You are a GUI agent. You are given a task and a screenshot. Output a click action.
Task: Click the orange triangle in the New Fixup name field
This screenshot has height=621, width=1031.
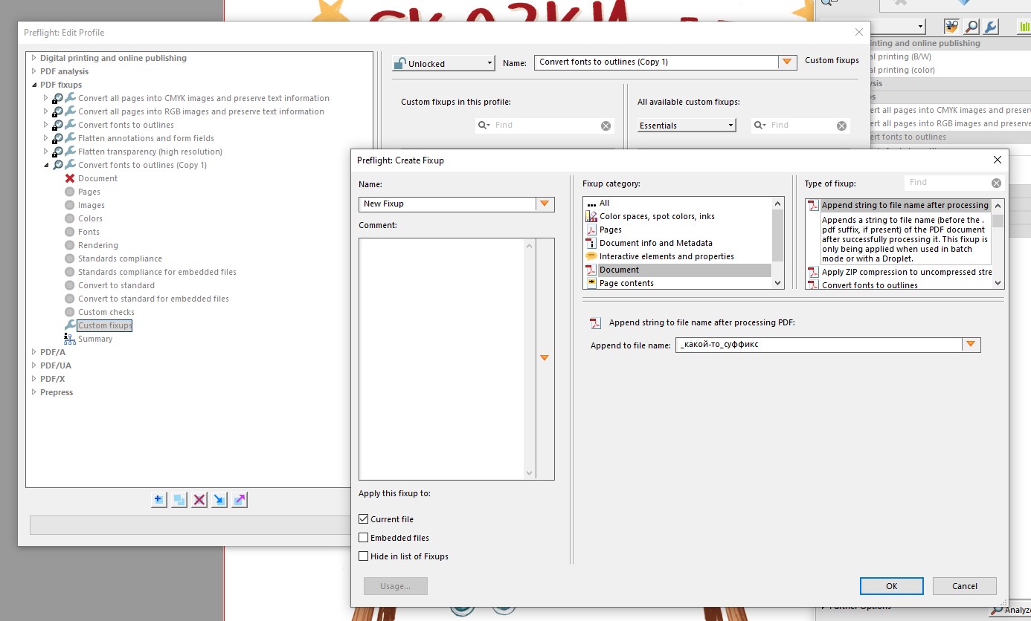tap(545, 204)
